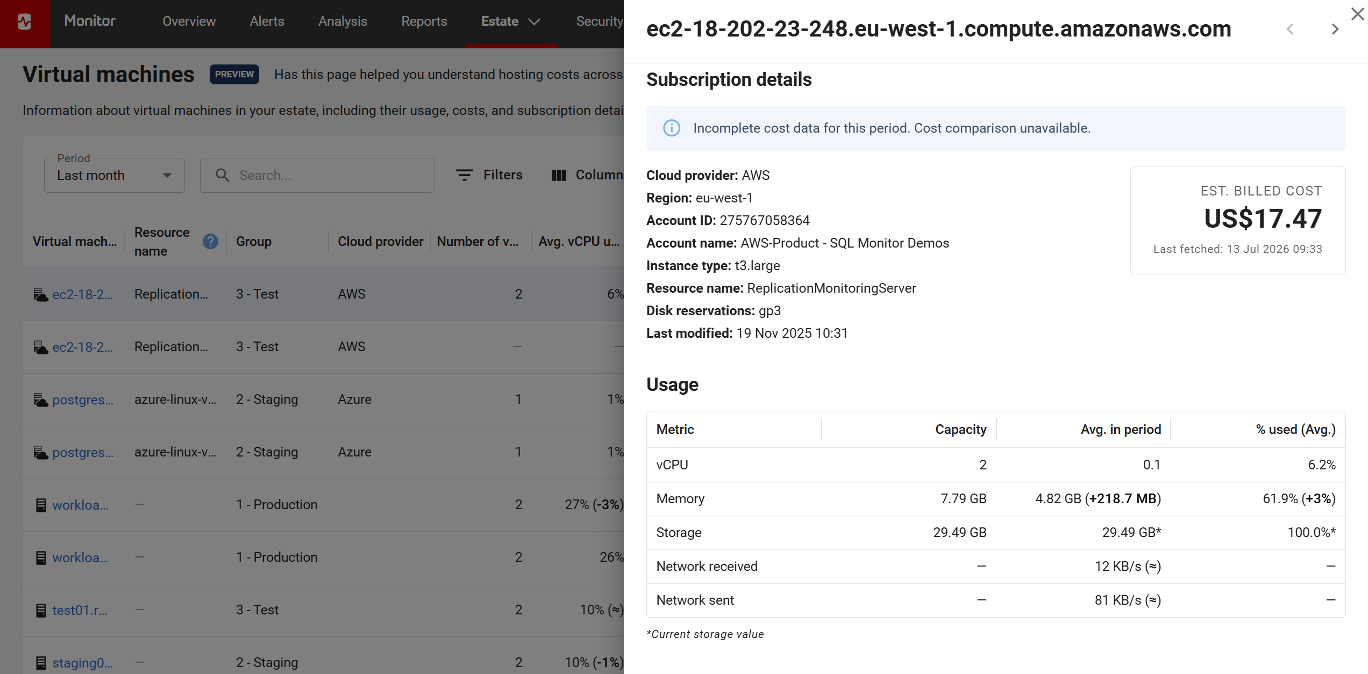Click Last modified 19 Nov 2025 10:31 text
Image resolution: width=1368 pixels, height=674 pixels.
[747, 334]
